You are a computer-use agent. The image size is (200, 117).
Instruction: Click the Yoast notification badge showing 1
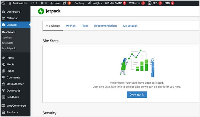(69, 3)
